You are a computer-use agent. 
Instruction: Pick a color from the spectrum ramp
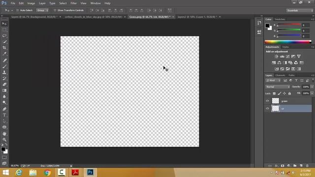pyautogui.click(x=288, y=42)
